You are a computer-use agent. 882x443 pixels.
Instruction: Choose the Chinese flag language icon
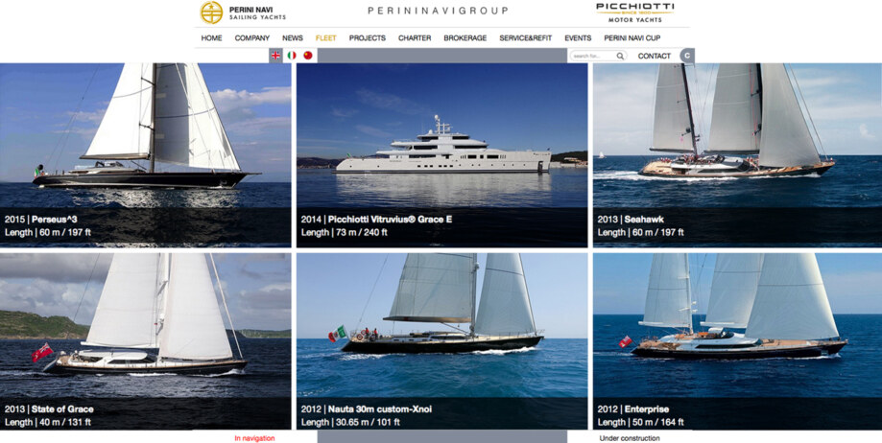pyautogui.click(x=308, y=55)
